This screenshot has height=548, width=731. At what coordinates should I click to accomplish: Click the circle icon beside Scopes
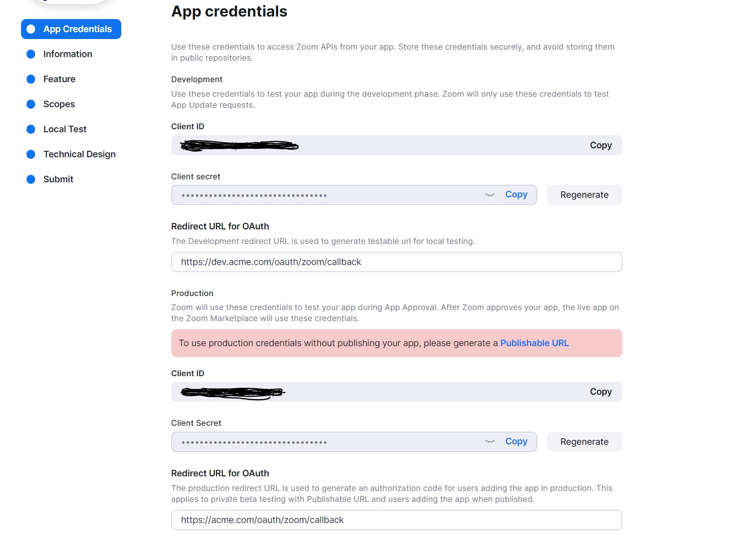pos(31,104)
